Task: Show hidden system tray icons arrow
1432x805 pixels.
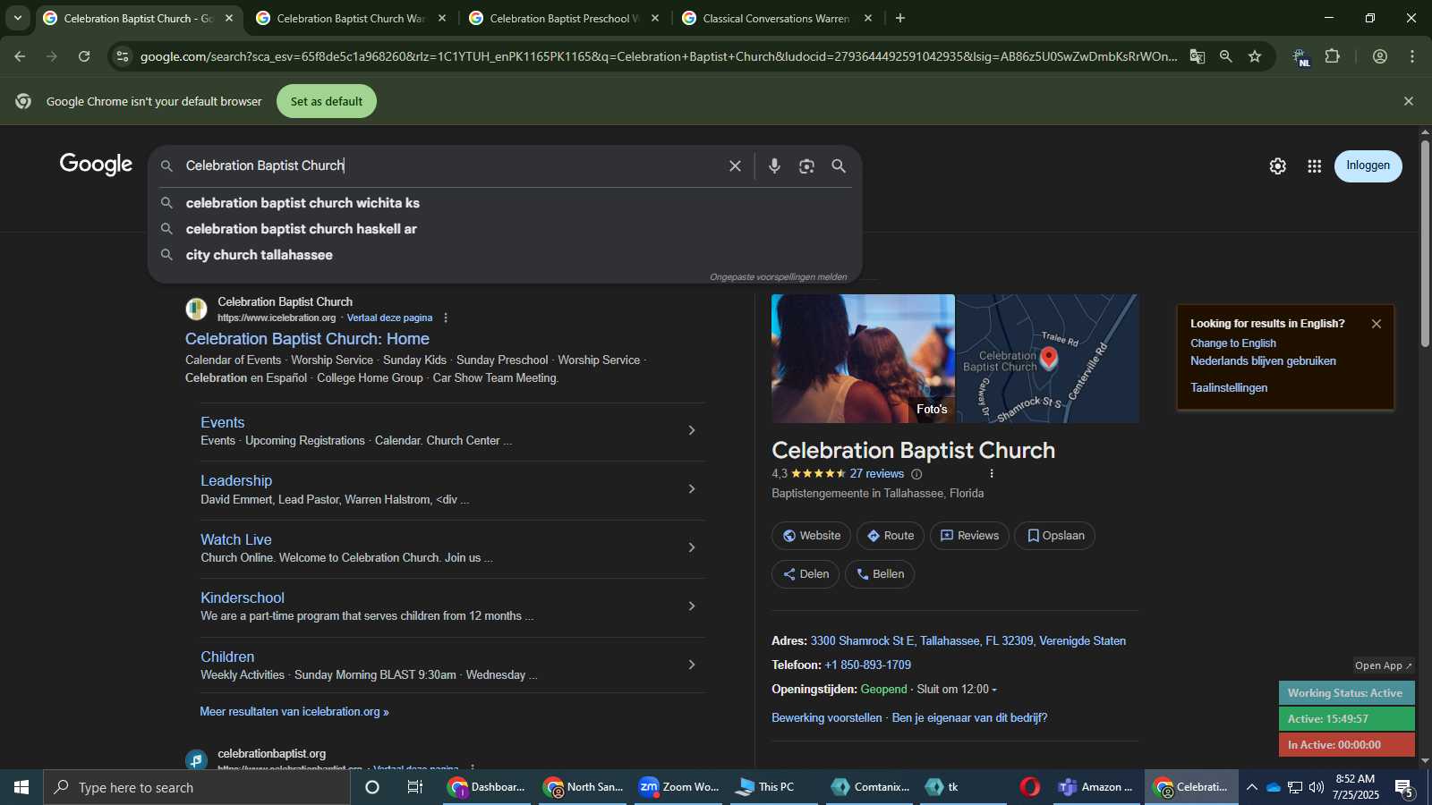Action: [1251, 787]
